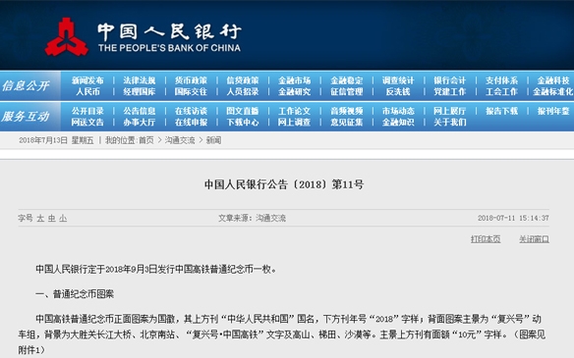574x358 pixels.
Task: Select 市场动态 in the service navigation
Action: point(398,111)
